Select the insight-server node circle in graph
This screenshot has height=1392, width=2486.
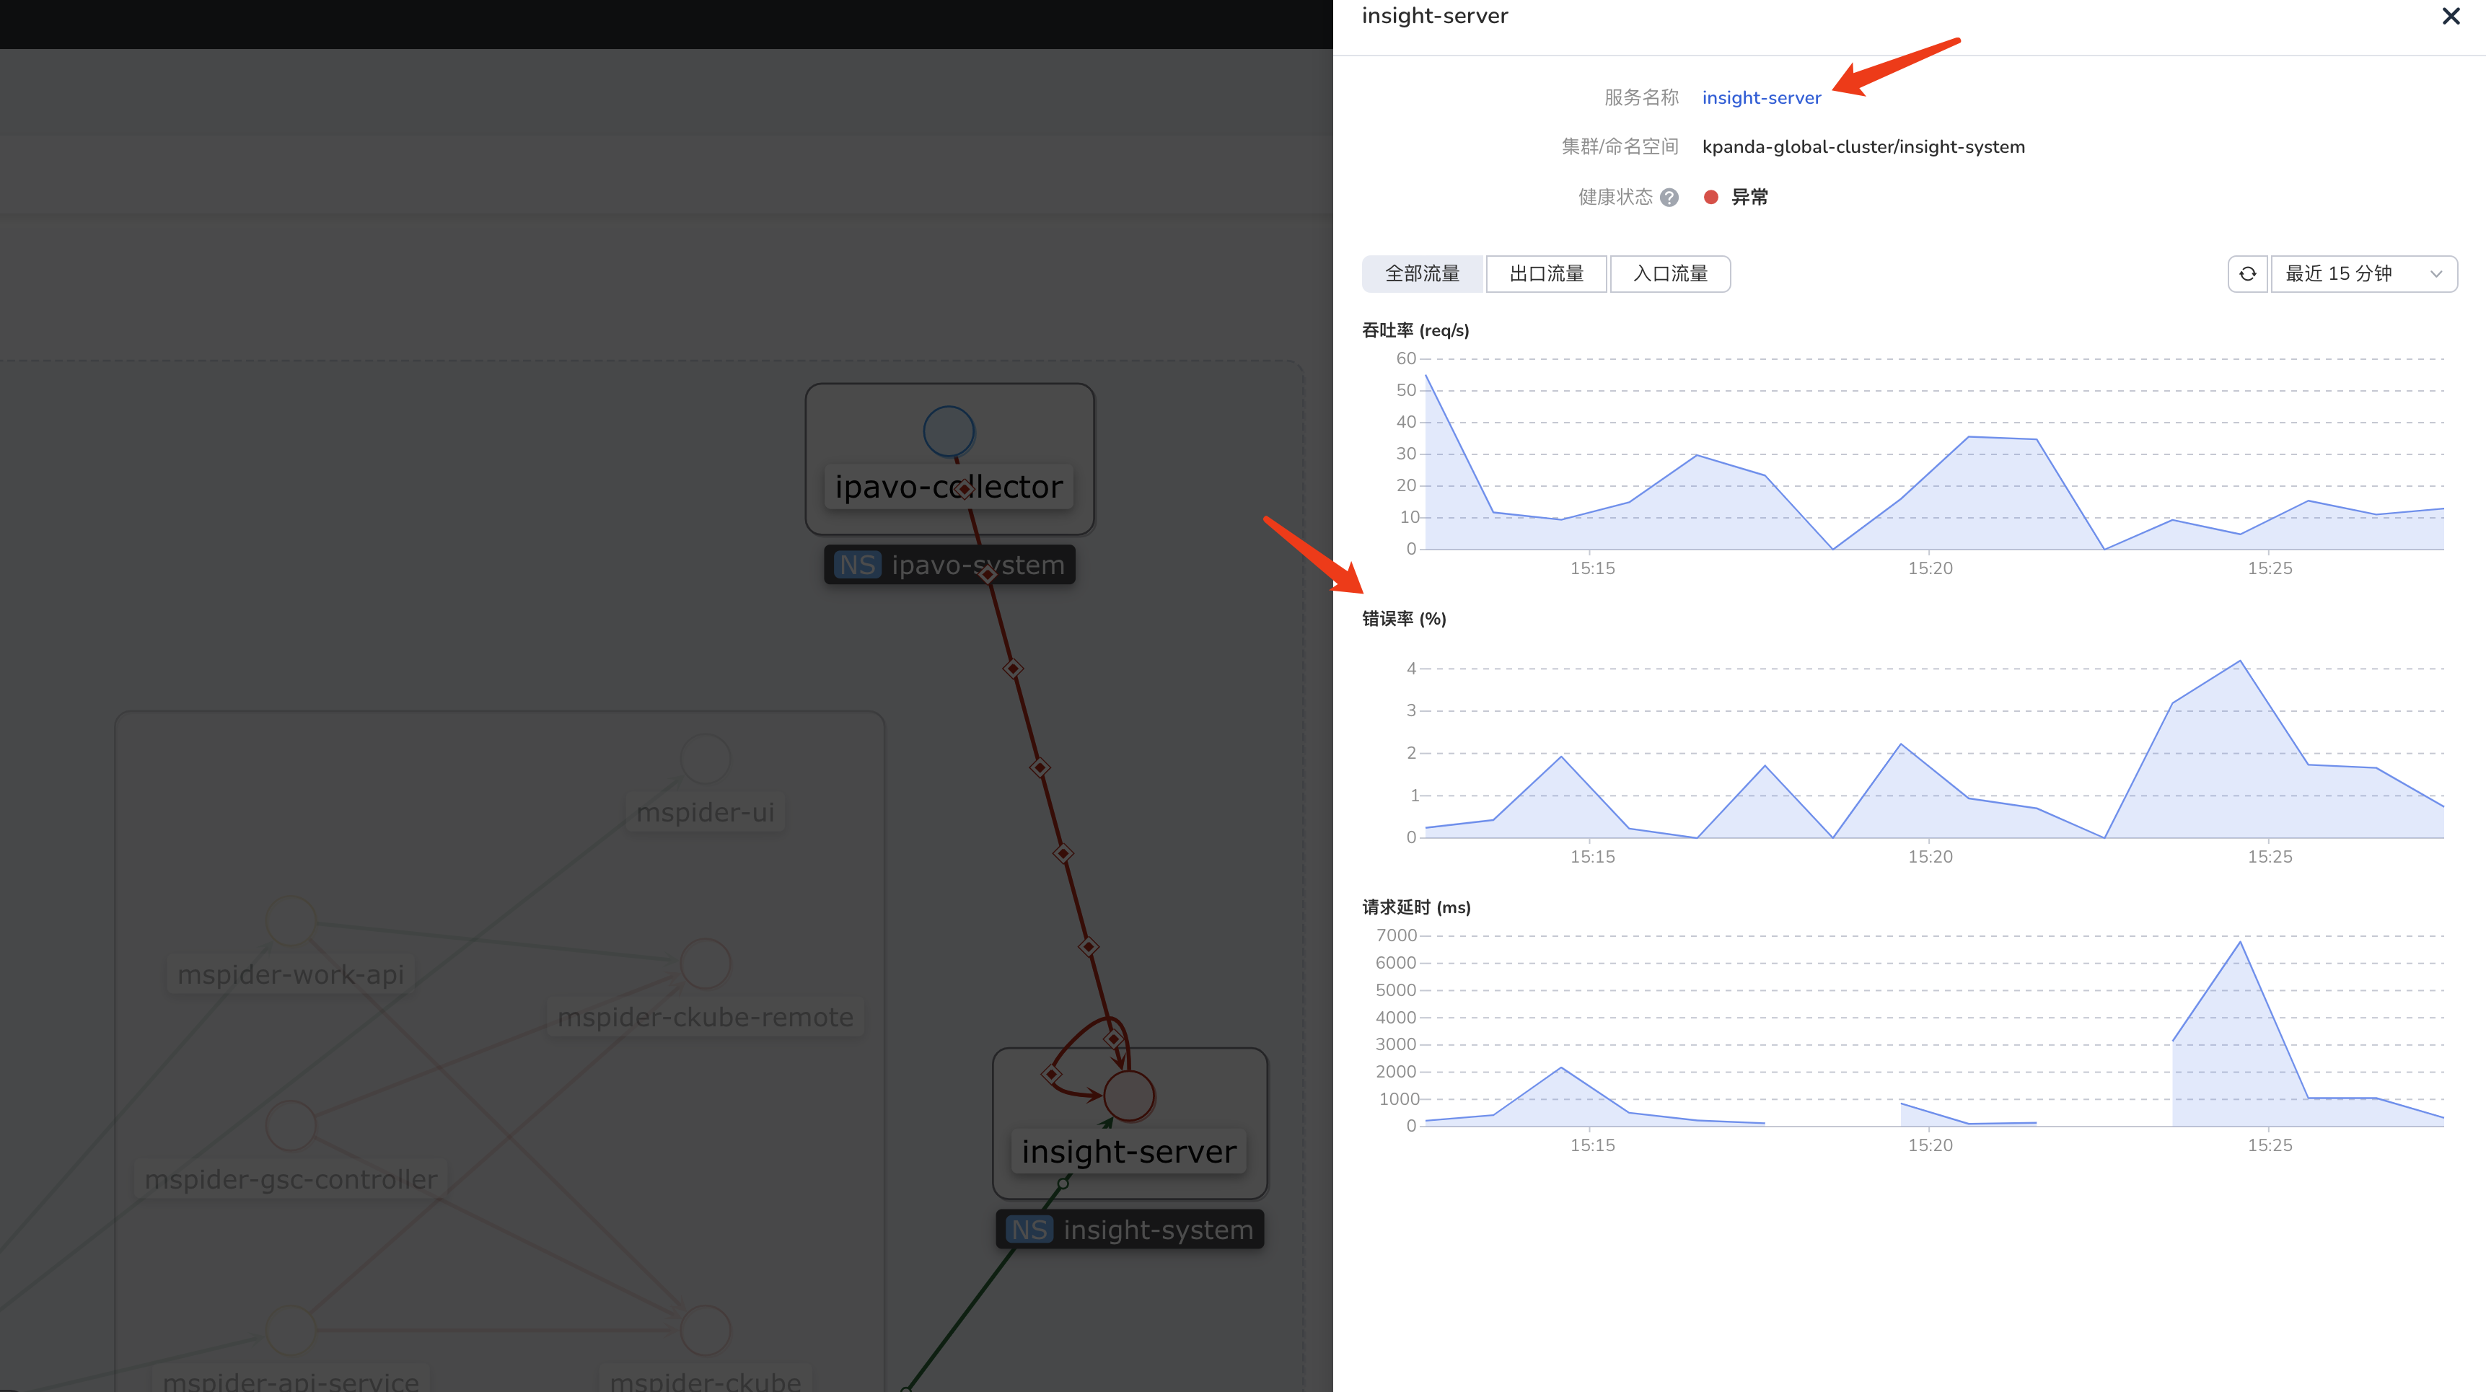pos(1129,1096)
